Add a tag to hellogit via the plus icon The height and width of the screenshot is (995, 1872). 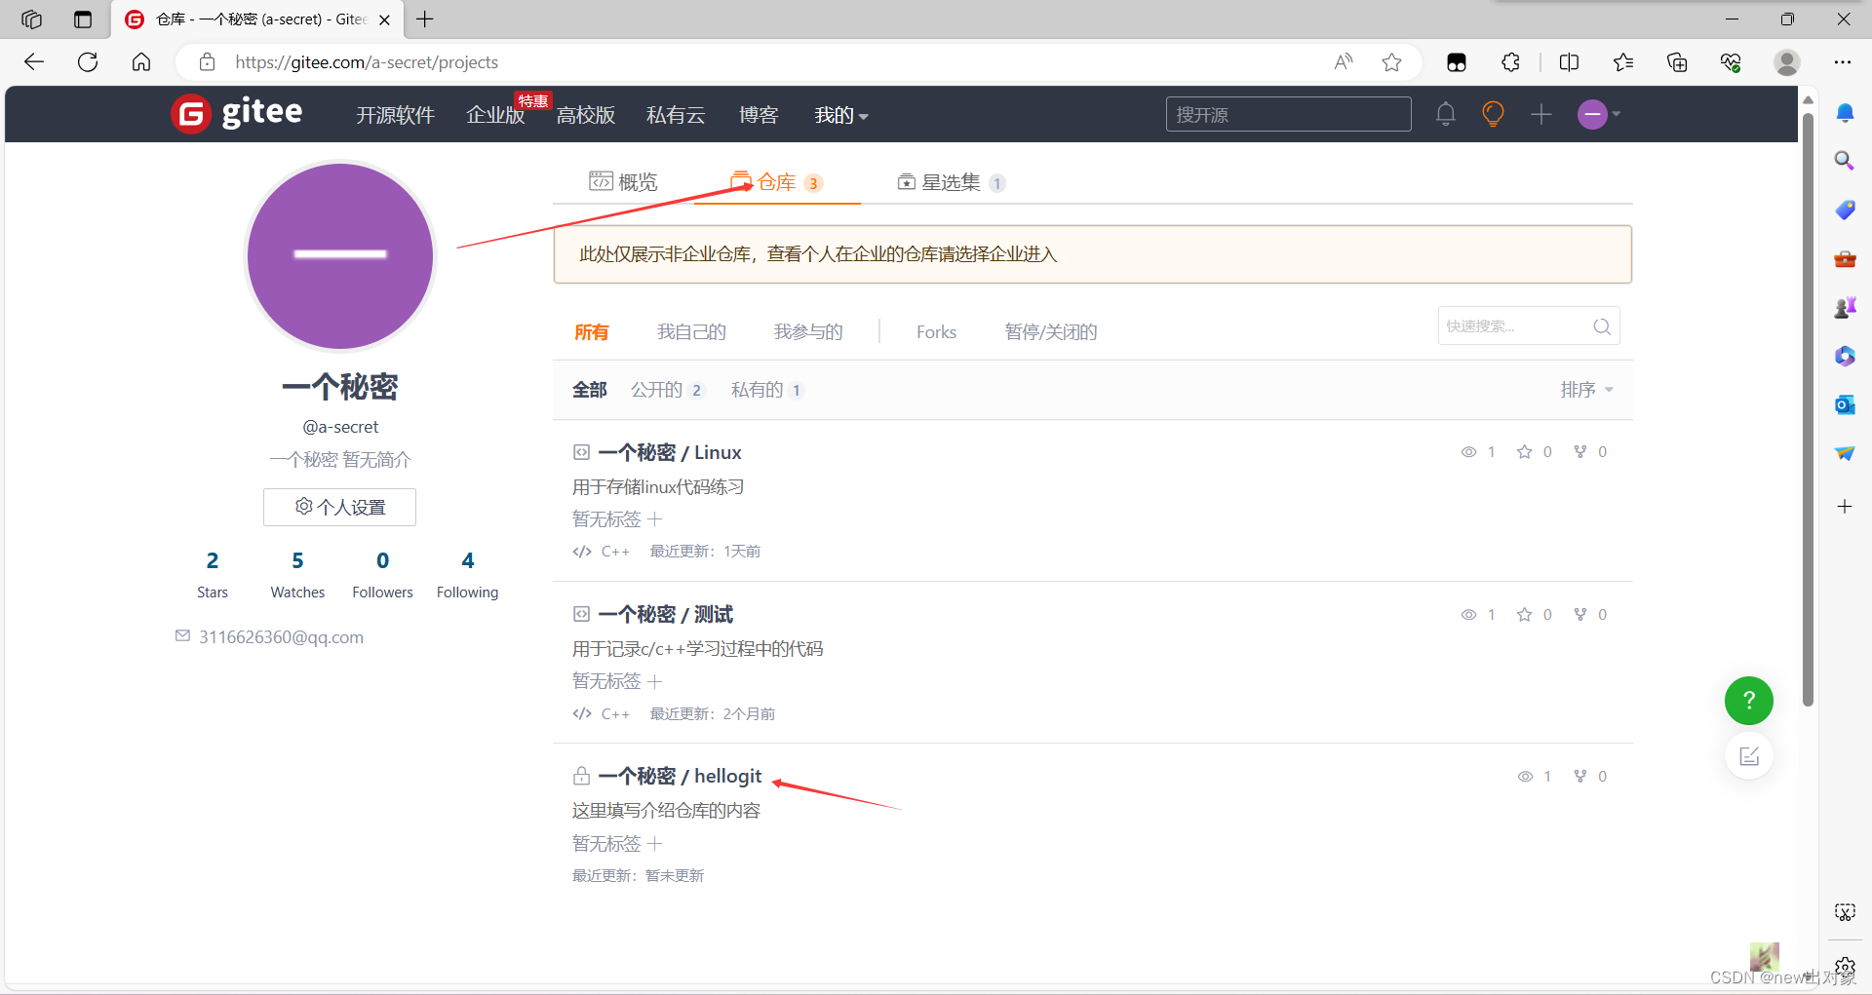pyautogui.click(x=656, y=843)
